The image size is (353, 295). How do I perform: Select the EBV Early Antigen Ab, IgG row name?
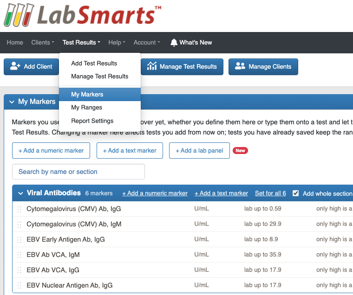click(x=66, y=239)
